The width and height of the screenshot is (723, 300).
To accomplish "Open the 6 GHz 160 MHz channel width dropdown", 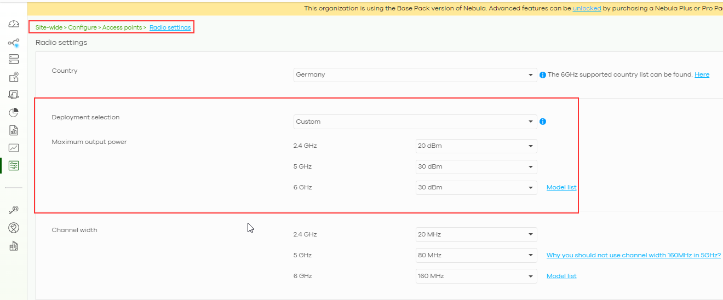I will pos(476,276).
